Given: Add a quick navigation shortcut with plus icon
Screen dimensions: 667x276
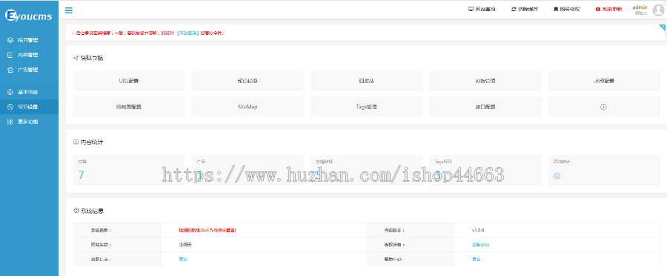Looking at the screenshot, I should click(x=603, y=107).
